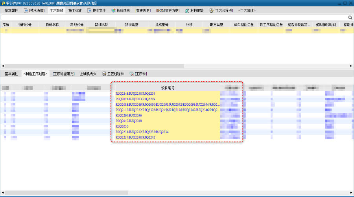Open the [变更历史] tab

pos(143,11)
